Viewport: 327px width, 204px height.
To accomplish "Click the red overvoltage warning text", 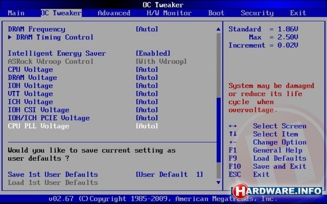I will click(271, 98).
